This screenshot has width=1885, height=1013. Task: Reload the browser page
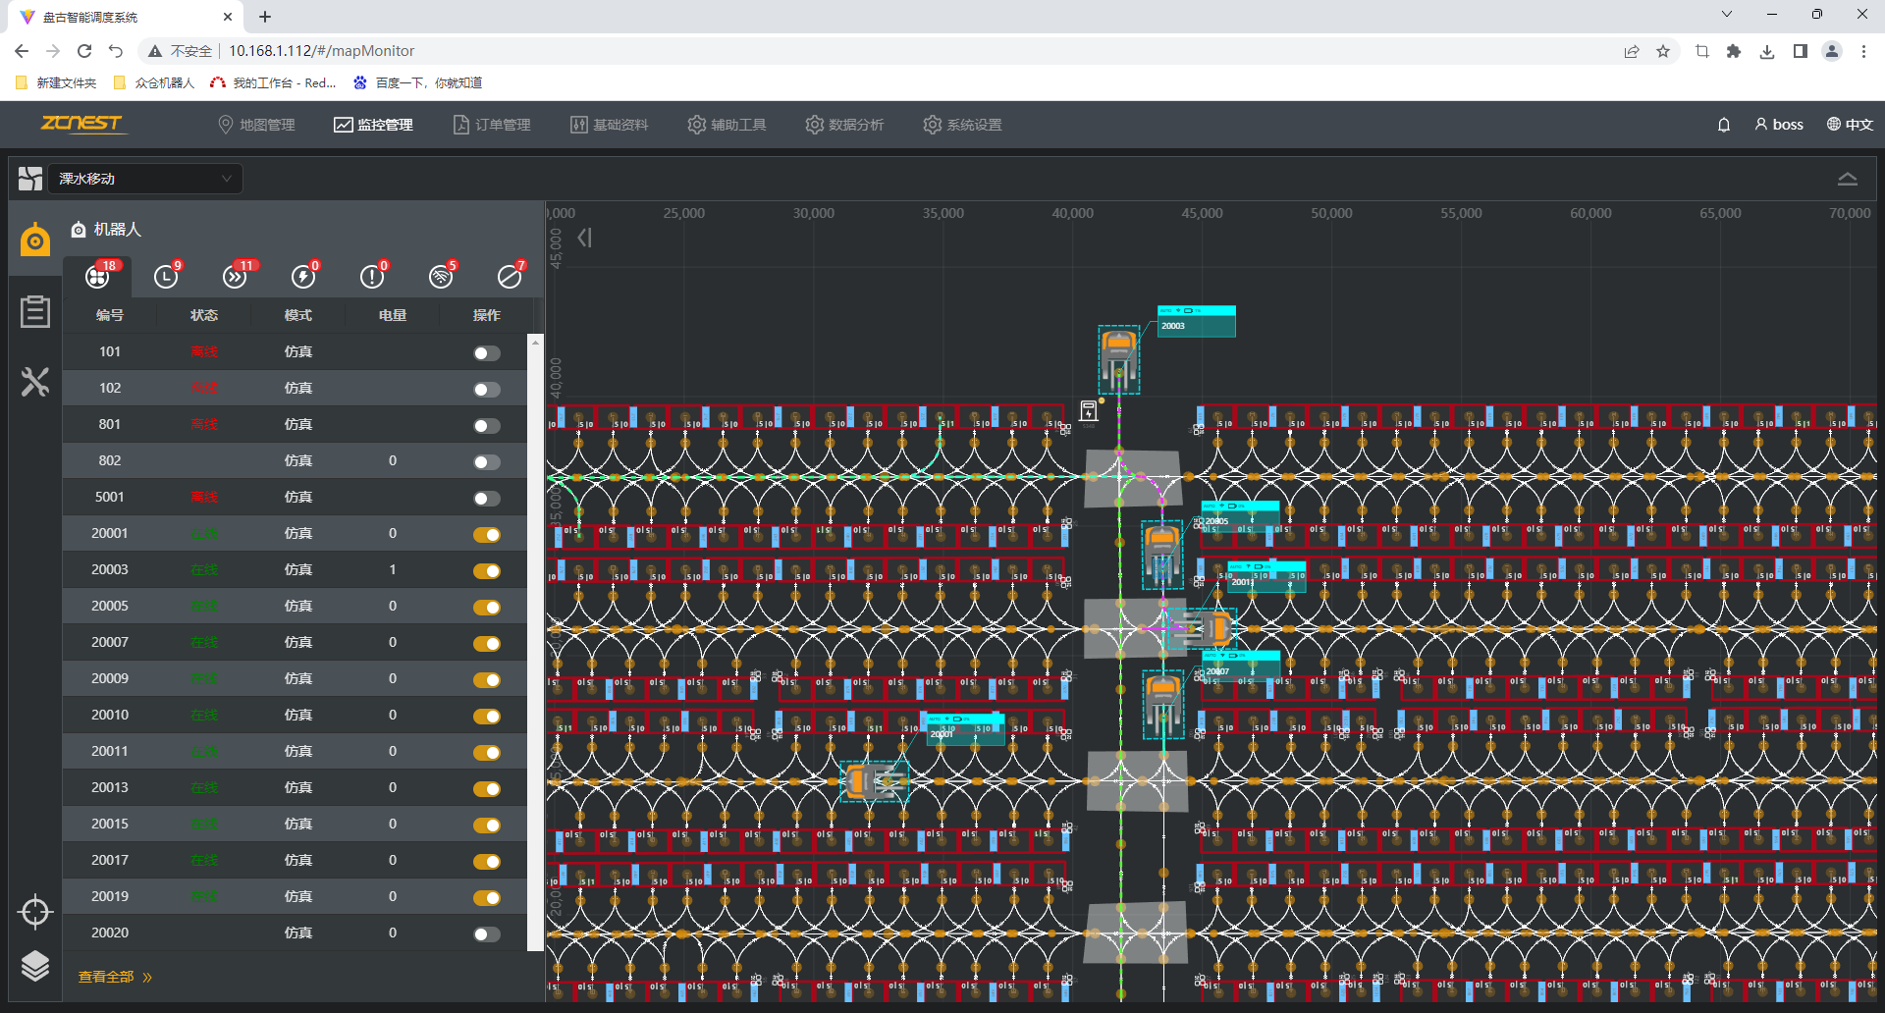tap(84, 51)
